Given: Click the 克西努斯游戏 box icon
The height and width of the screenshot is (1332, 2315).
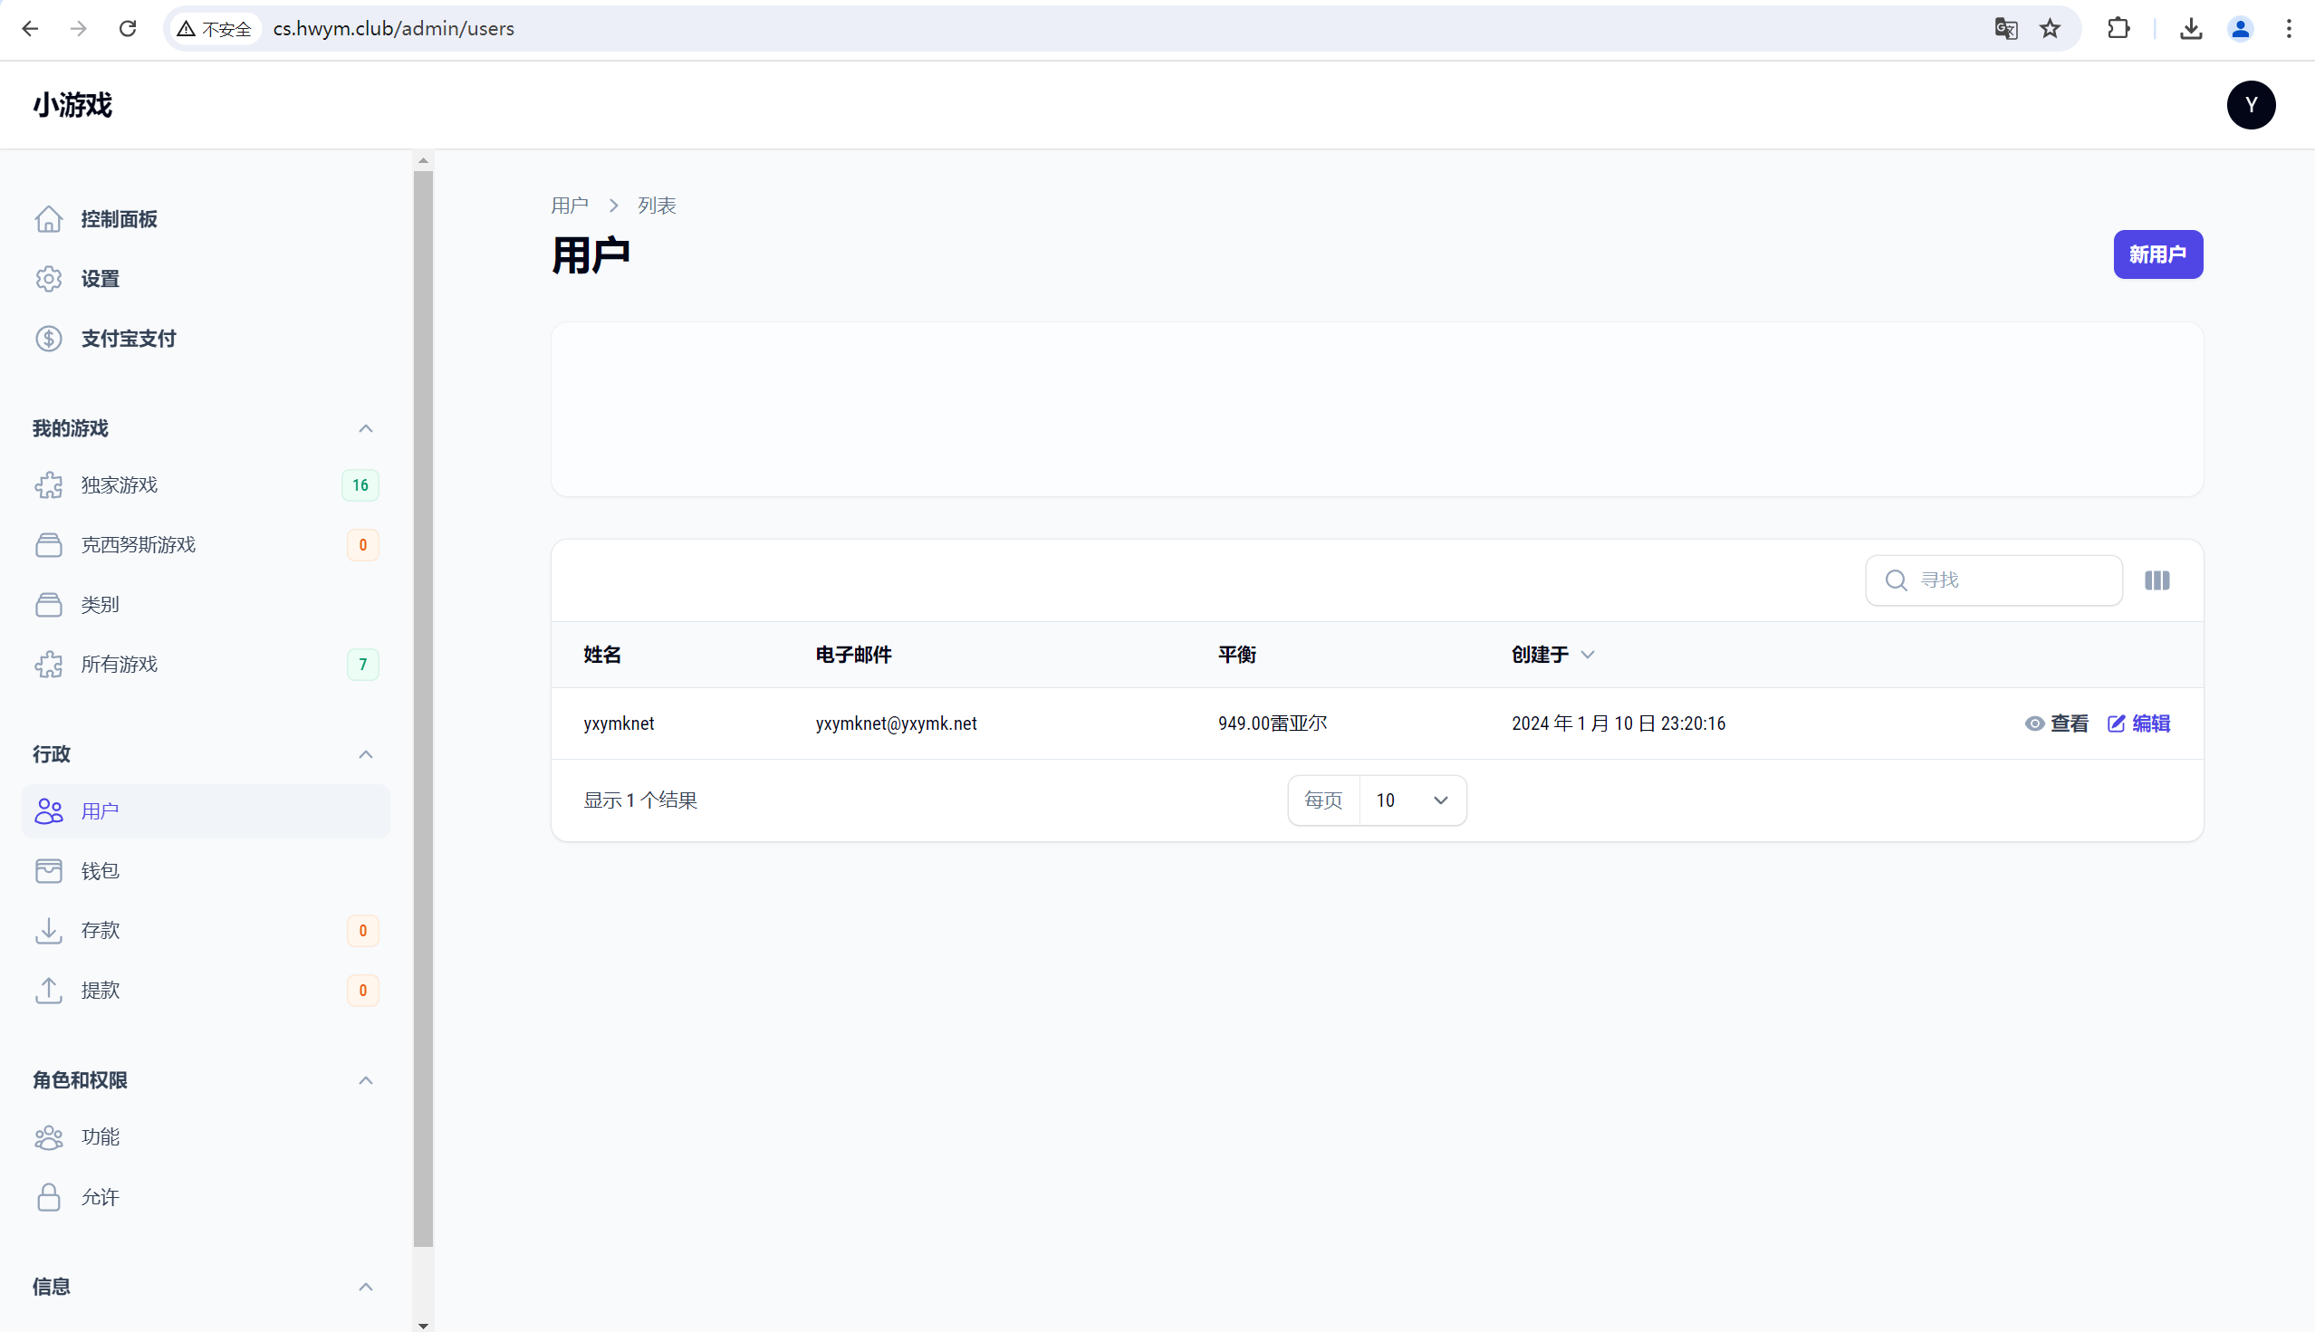Looking at the screenshot, I should [49, 545].
